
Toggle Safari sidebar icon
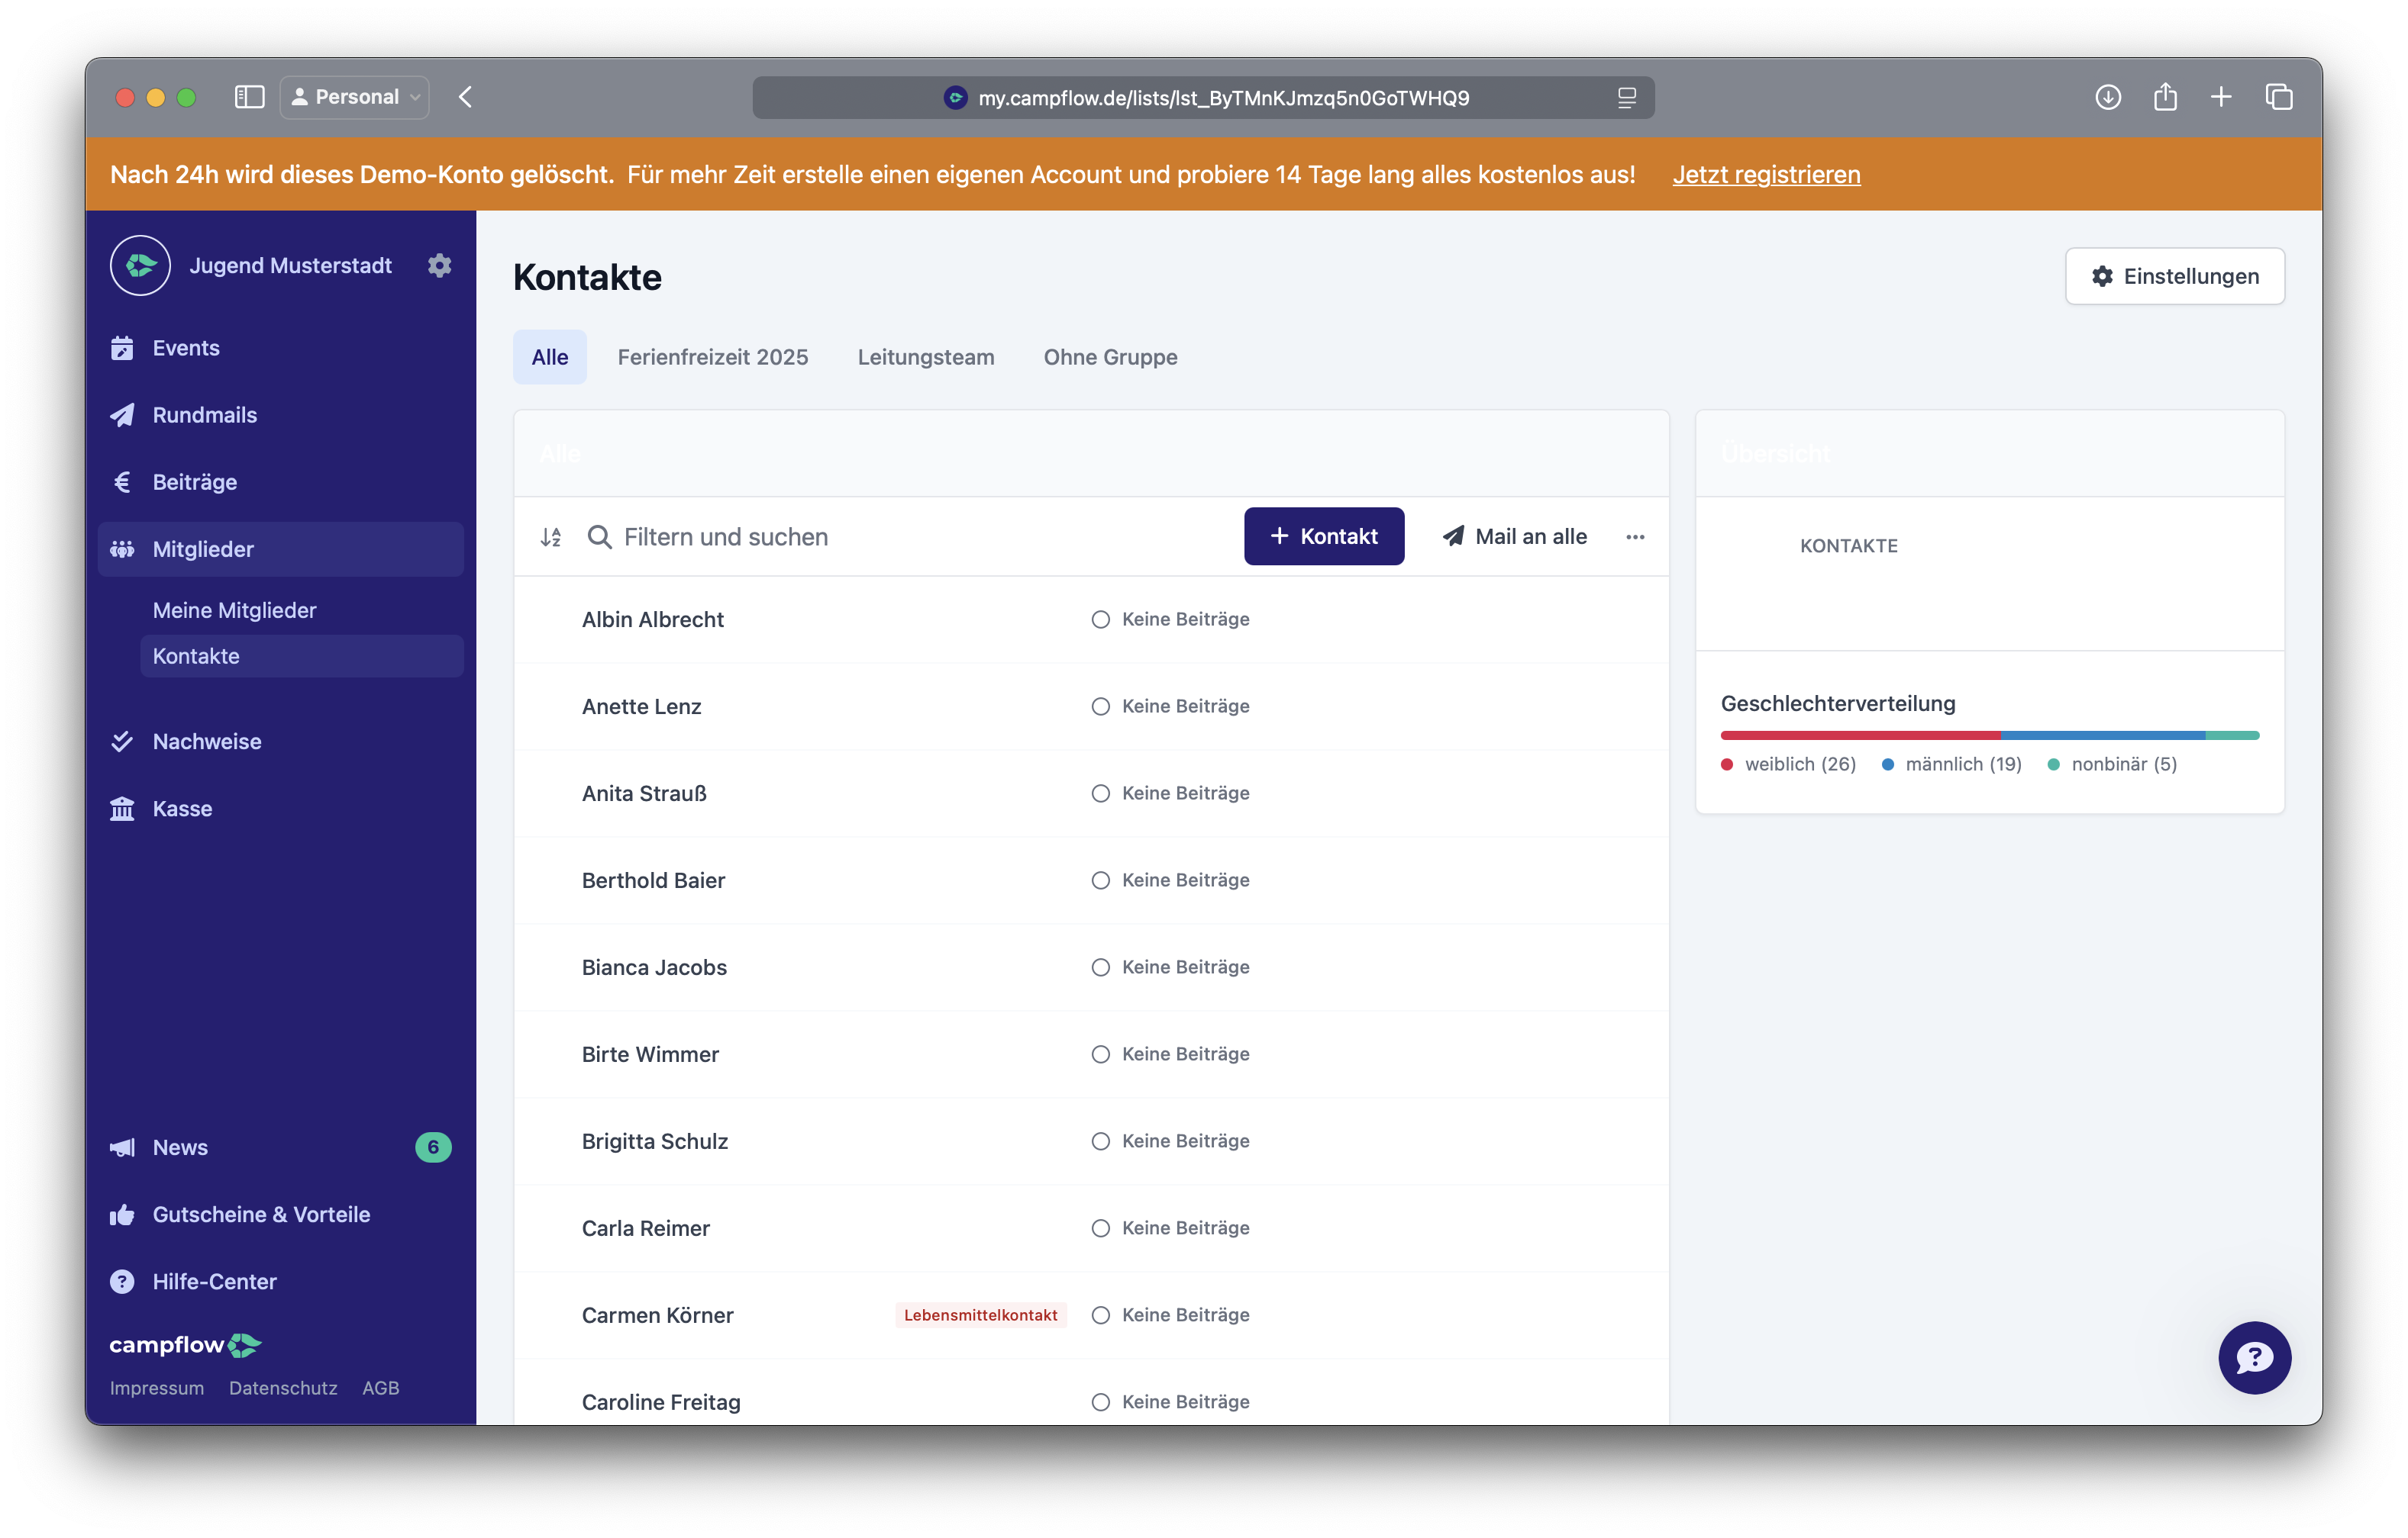click(249, 97)
